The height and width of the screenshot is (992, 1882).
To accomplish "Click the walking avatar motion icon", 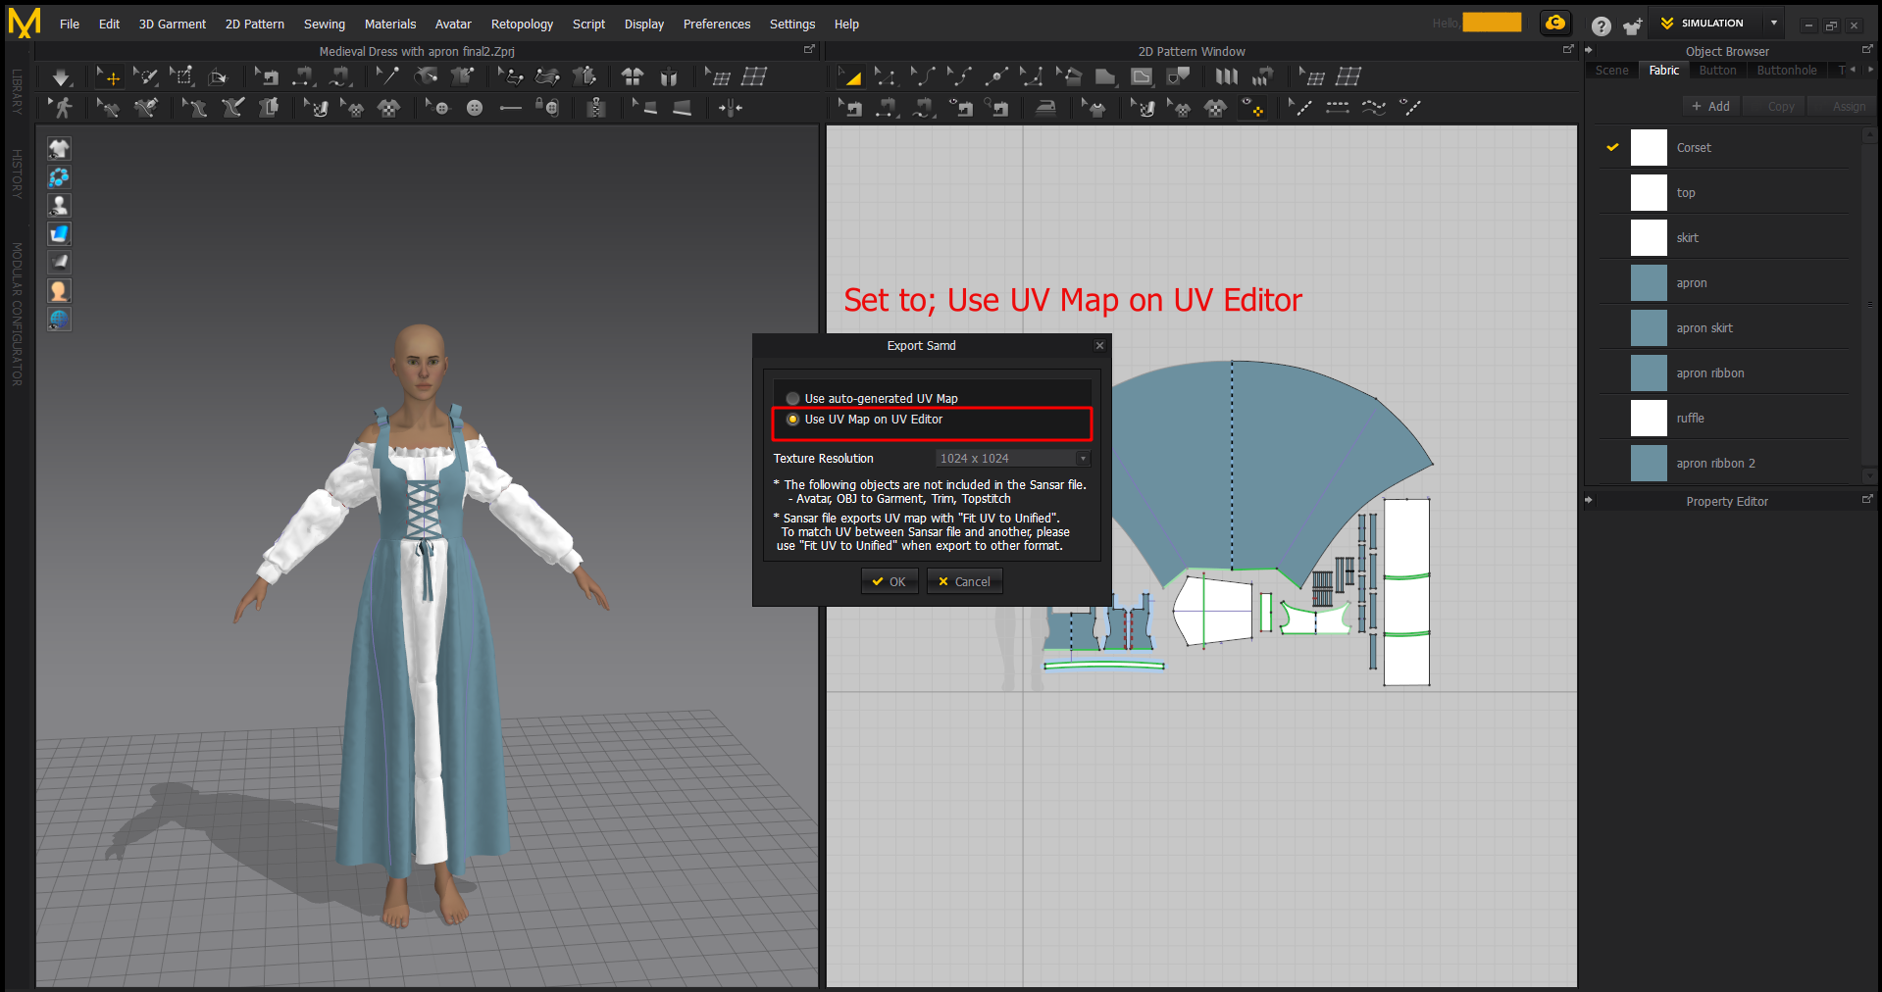I will [x=63, y=108].
